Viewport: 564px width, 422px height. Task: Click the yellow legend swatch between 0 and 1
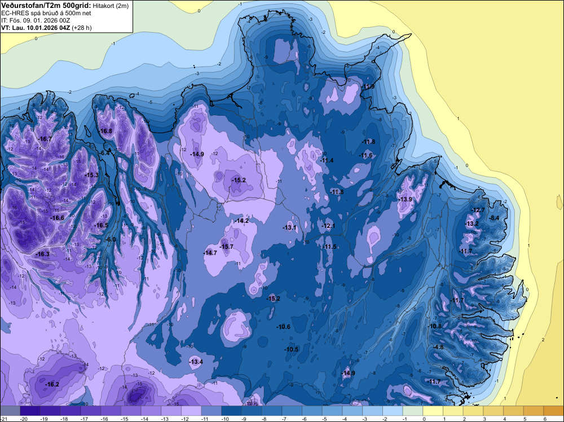coord(433,411)
